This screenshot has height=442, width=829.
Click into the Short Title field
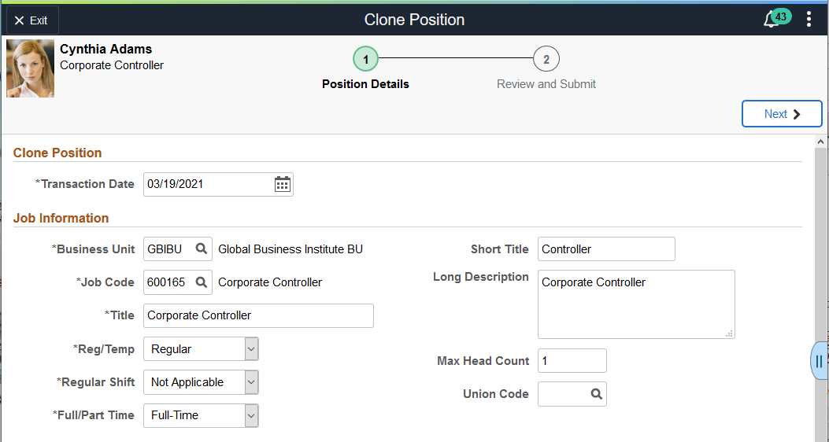(x=606, y=249)
